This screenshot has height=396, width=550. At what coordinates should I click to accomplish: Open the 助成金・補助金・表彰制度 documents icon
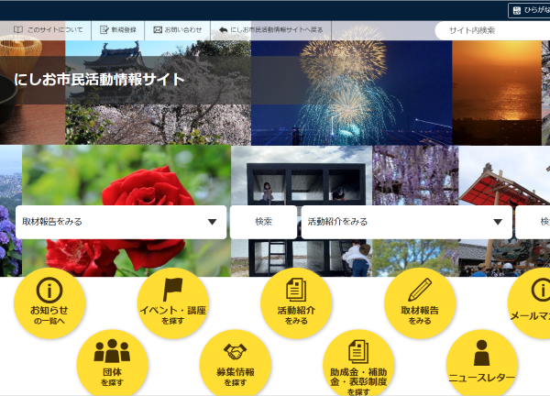click(x=358, y=351)
